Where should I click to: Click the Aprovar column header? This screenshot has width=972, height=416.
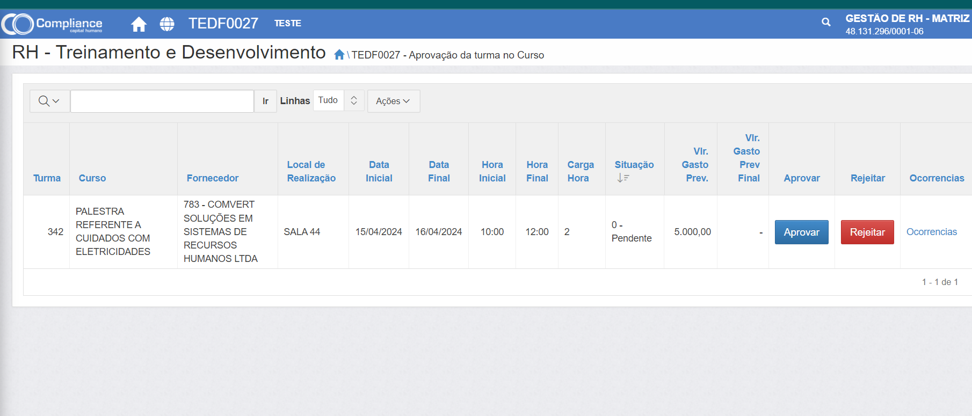click(x=802, y=178)
